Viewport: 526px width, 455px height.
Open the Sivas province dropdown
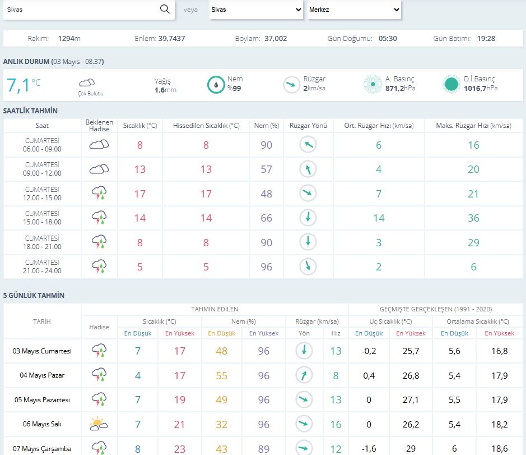[256, 10]
